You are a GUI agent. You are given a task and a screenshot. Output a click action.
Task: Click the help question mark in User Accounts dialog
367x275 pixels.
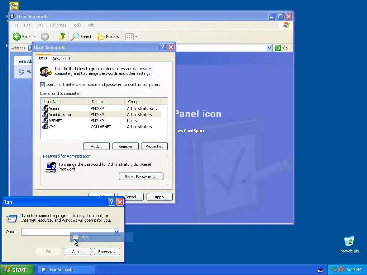(x=162, y=47)
